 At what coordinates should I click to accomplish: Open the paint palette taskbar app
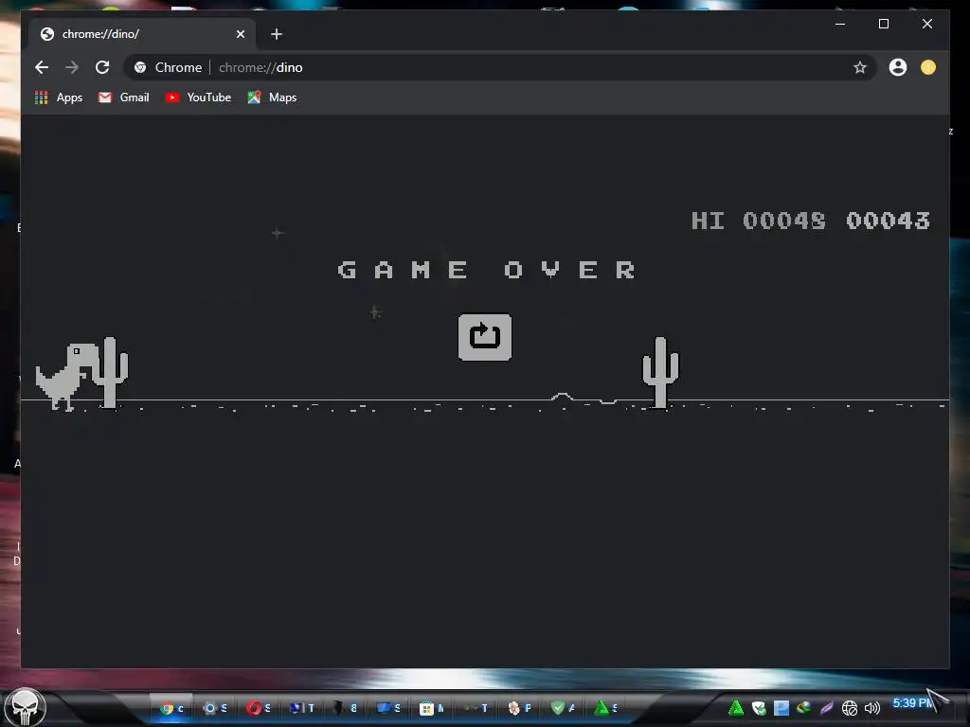pyautogui.click(x=518, y=708)
